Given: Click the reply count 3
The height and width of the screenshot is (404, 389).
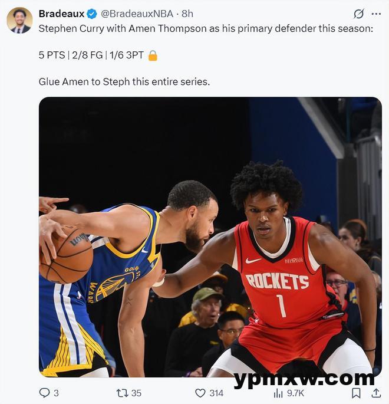Looking at the screenshot, I should click(x=56, y=393).
